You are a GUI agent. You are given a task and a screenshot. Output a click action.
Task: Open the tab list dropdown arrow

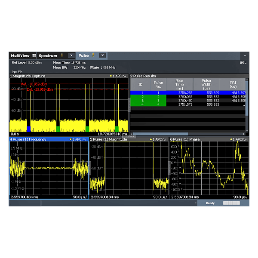[x=245, y=56]
